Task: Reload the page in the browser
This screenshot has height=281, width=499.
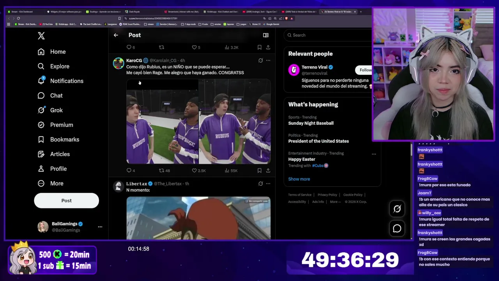Action: coord(18,18)
